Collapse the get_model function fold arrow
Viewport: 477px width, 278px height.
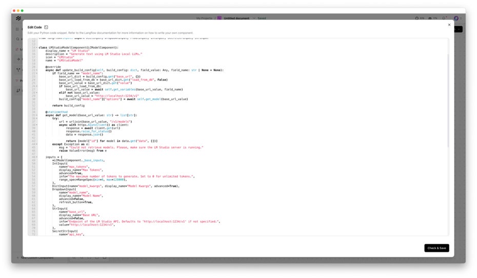coord(37,115)
